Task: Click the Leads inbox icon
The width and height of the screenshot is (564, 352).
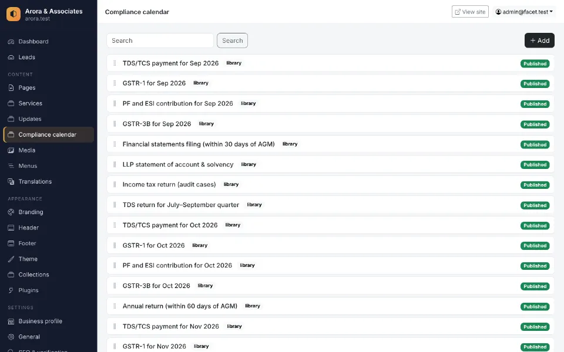Action: [11, 57]
